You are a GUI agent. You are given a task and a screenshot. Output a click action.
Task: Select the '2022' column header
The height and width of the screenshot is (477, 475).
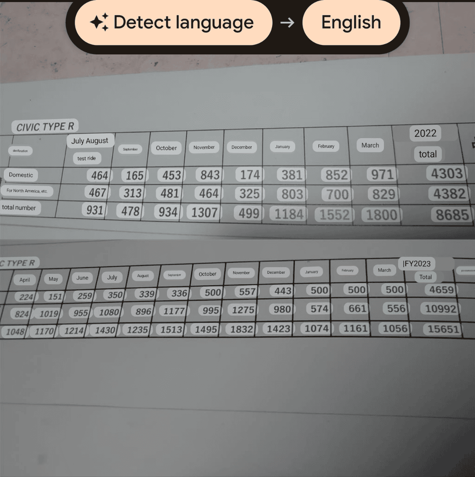tap(426, 133)
